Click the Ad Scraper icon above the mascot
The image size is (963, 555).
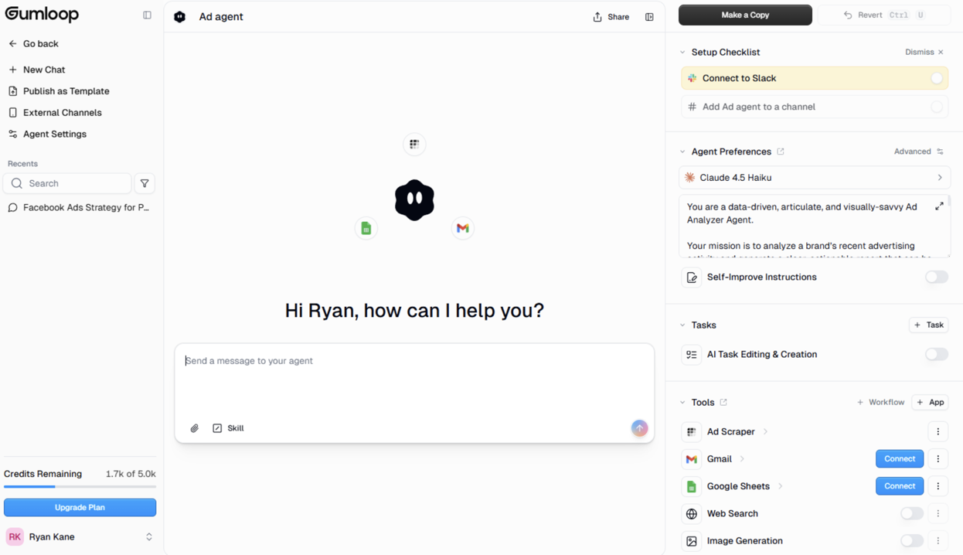(414, 144)
